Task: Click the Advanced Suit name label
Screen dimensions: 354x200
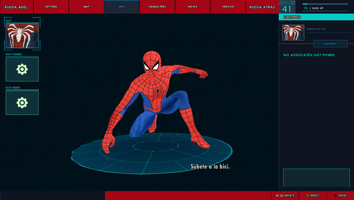Action: point(316,29)
